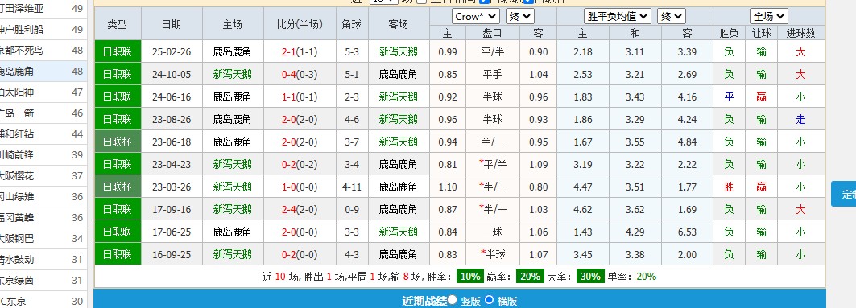Open the 0-4 score link for 24-10-05

[x=289, y=74]
